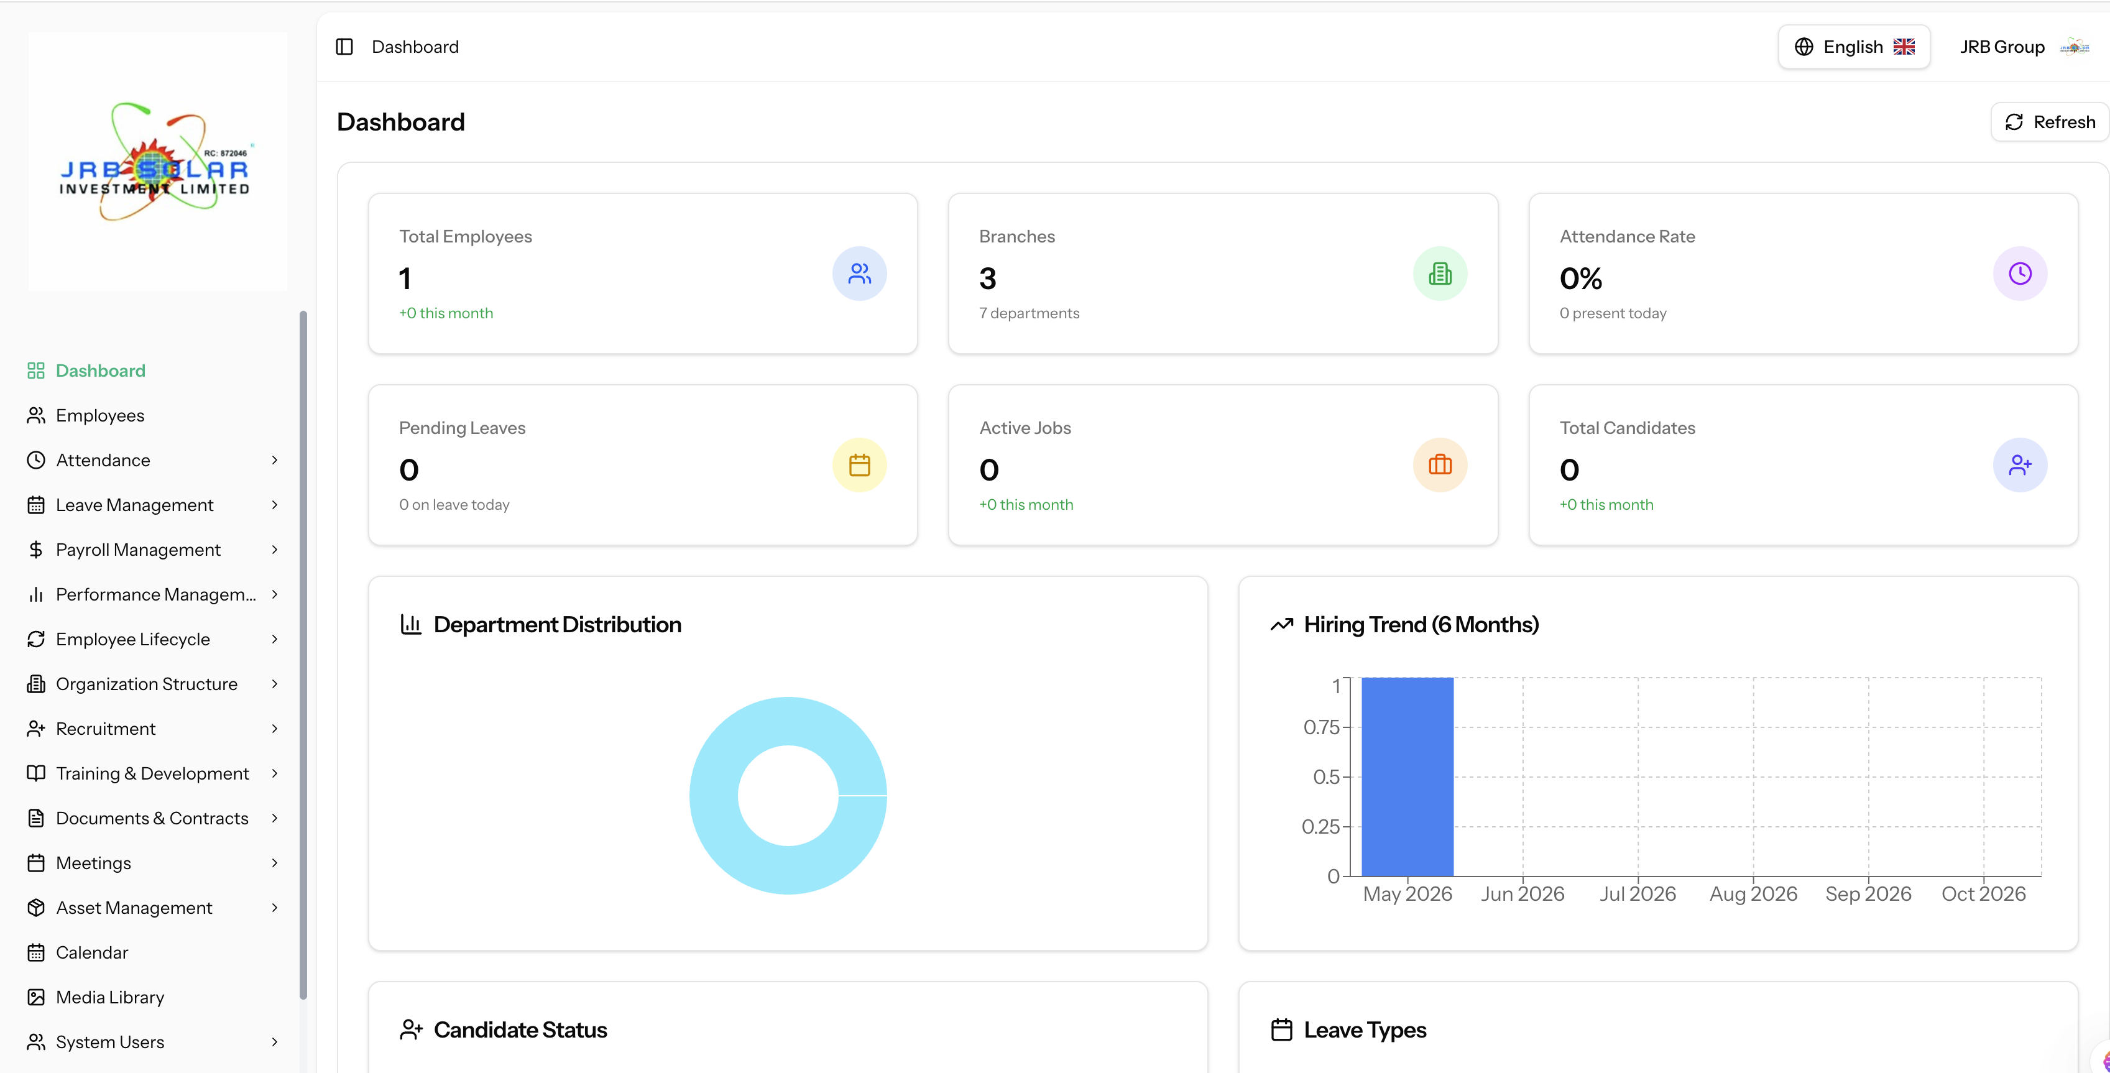Open the English language selector
Viewport: 2110px width, 1073px height.
1854,47
